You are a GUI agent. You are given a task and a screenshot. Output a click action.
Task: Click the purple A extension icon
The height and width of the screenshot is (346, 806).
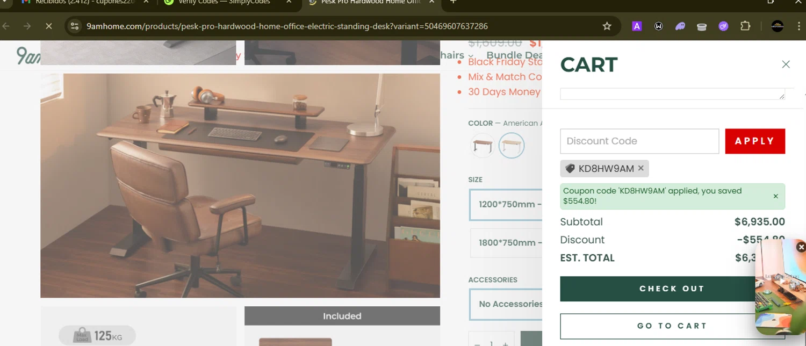click(x=637, y=26)
